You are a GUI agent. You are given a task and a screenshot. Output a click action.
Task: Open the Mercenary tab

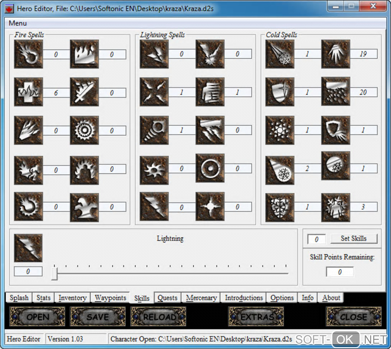201,298
